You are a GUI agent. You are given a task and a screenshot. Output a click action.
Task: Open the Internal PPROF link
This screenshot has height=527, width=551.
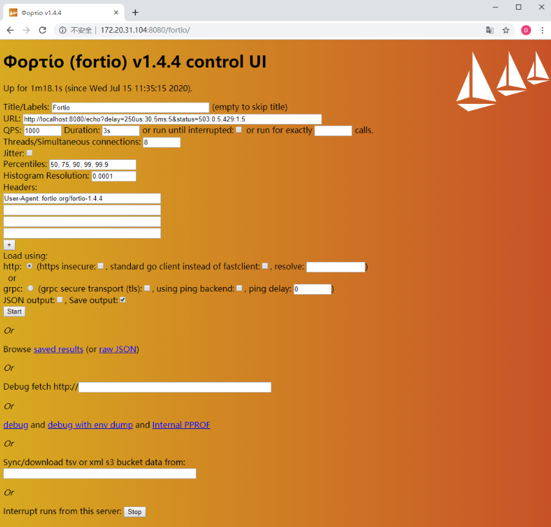pos(181,425)
